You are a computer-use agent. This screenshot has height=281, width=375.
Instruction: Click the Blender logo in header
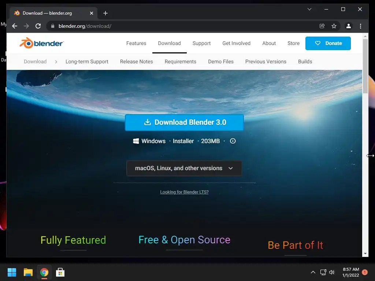(42, 43)
